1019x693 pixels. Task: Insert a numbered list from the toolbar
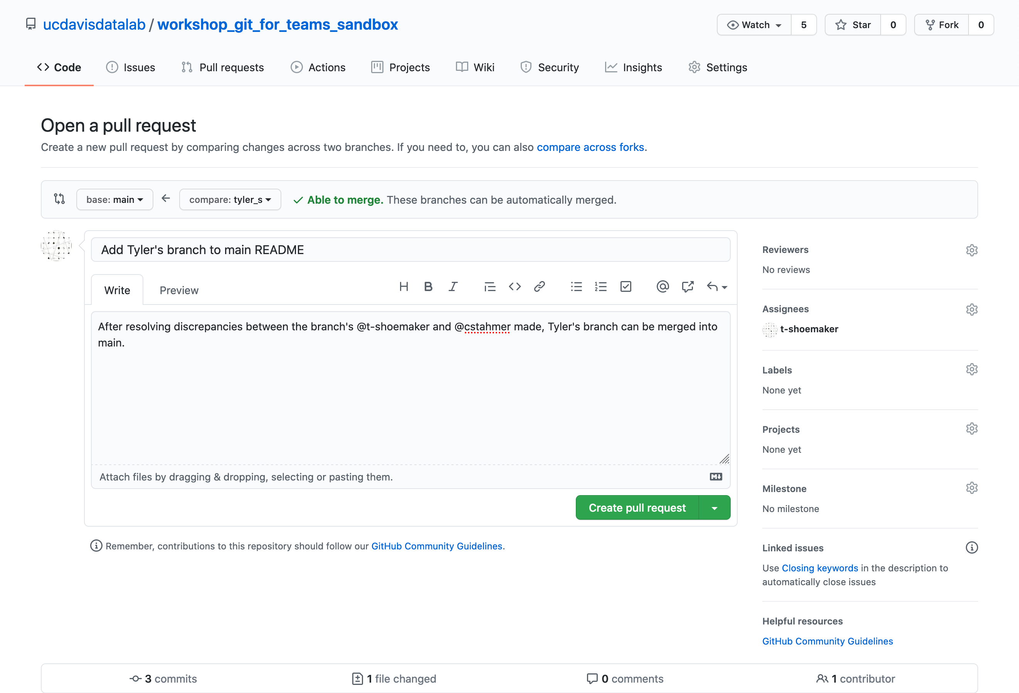[601, 287]
